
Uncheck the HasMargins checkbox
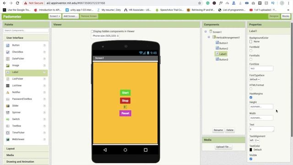click(x=251, y=97)
